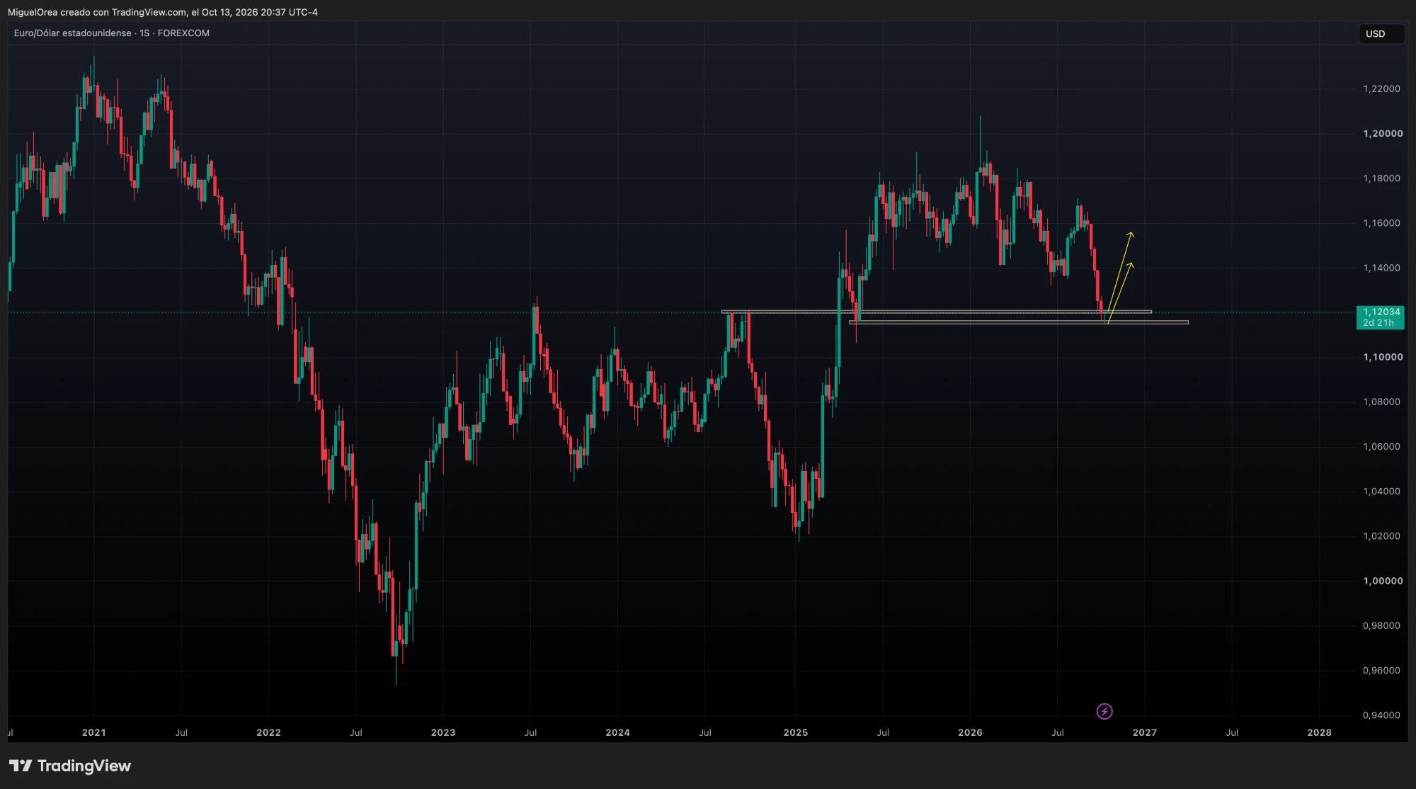1416x789 pixels.
Task: Click the 2024 label on time axis
Action: click(x=617, y=732)
